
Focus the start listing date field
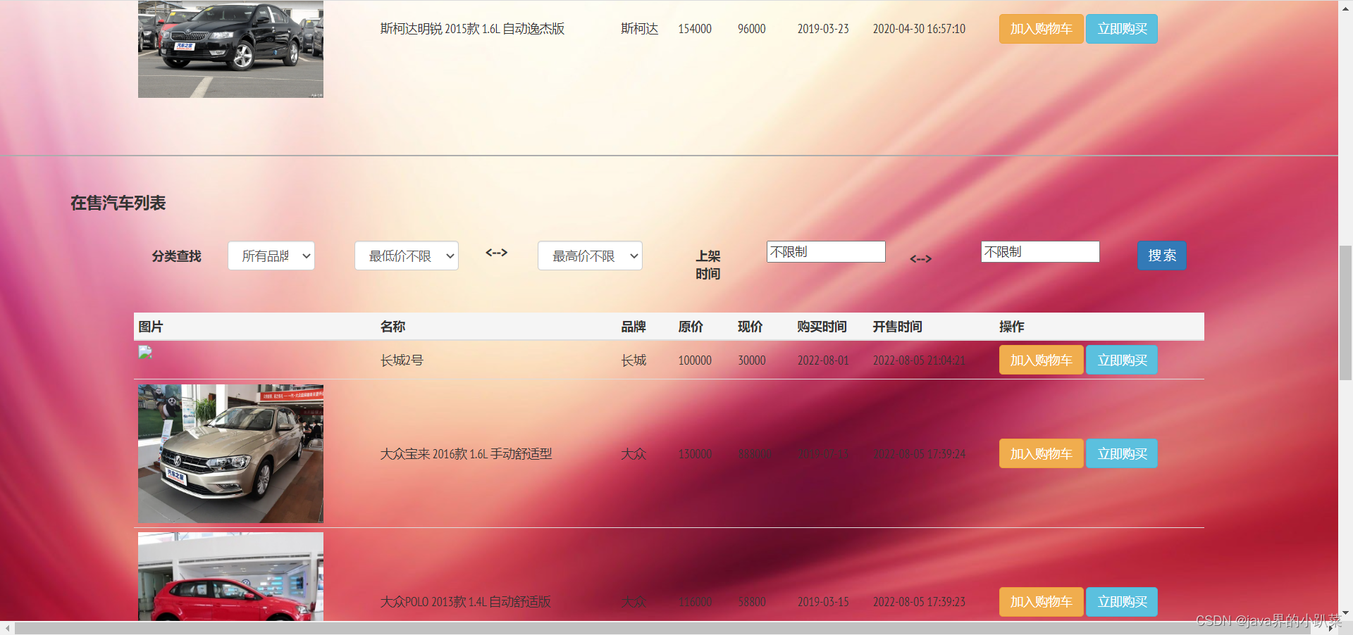click(826, 252)
